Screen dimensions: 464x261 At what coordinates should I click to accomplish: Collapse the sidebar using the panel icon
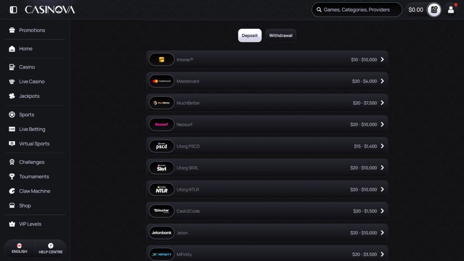point(13,10)
